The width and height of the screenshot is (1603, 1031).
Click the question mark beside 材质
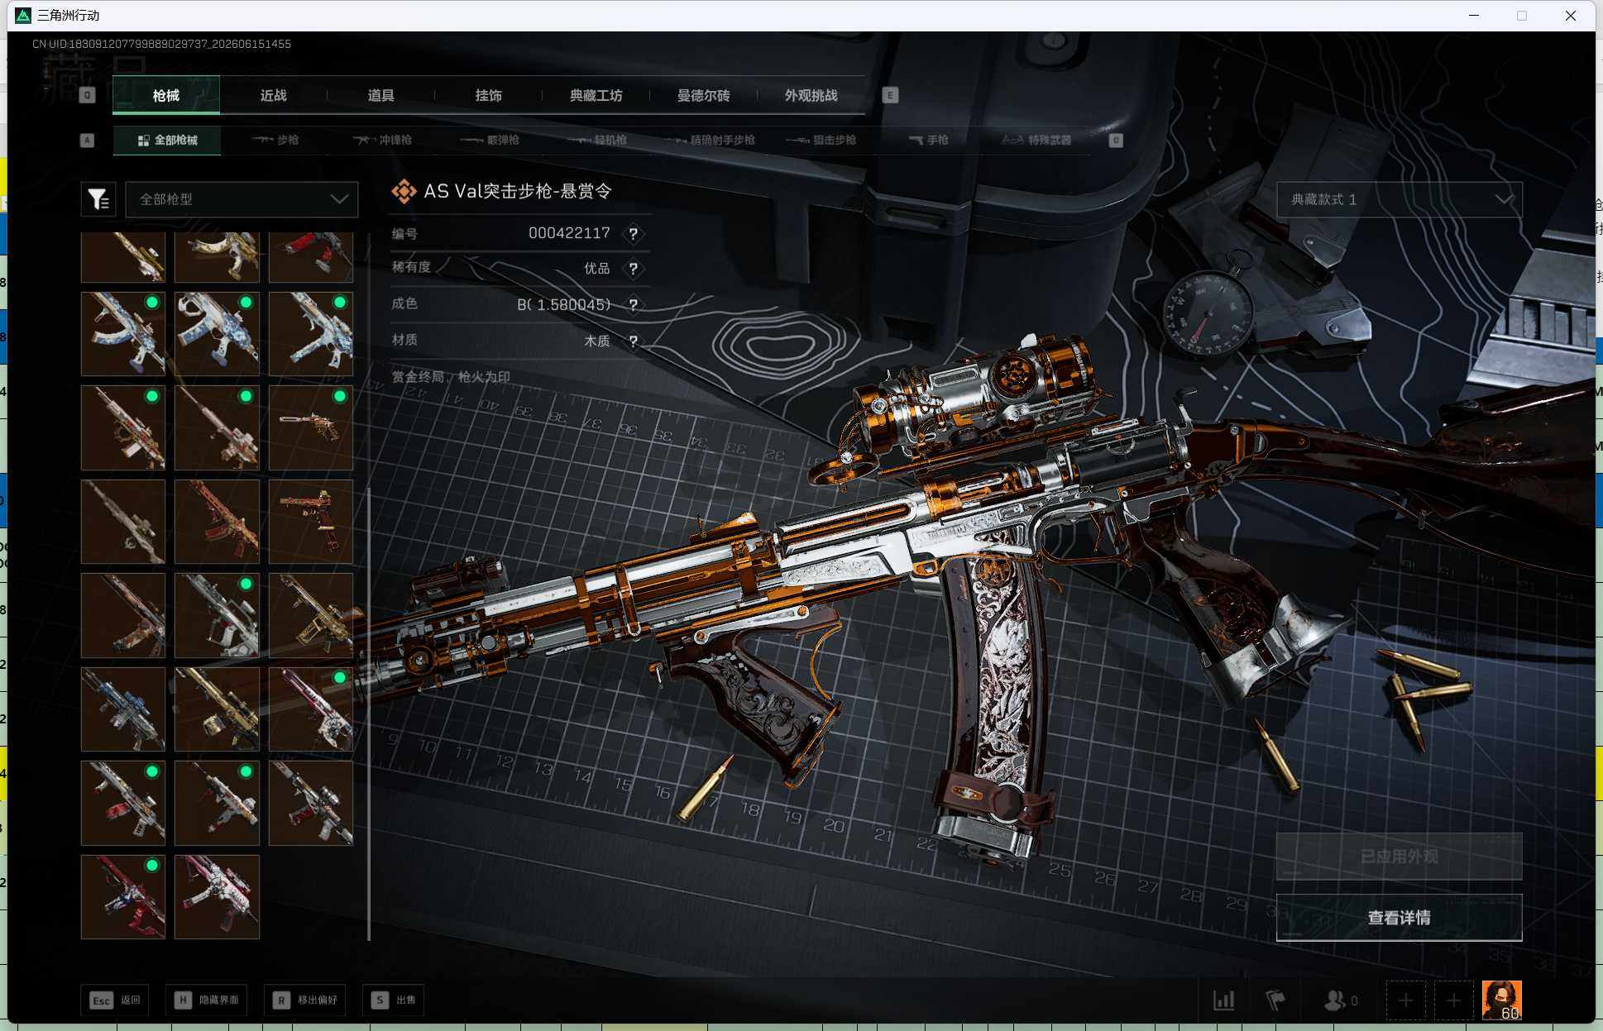coord(634,341)
